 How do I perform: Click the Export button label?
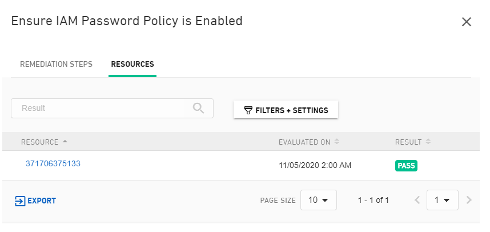coord(42,201)
